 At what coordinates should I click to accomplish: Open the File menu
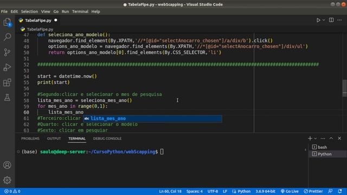coord(4,11)
